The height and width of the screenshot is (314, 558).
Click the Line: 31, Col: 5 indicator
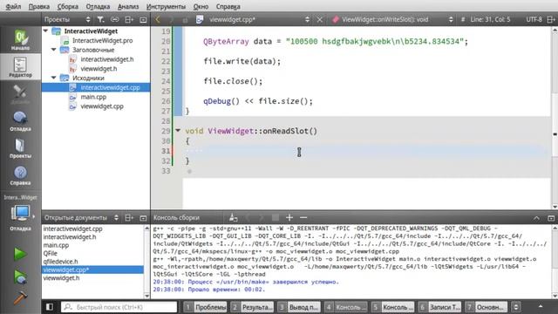(x=490, y=19)
